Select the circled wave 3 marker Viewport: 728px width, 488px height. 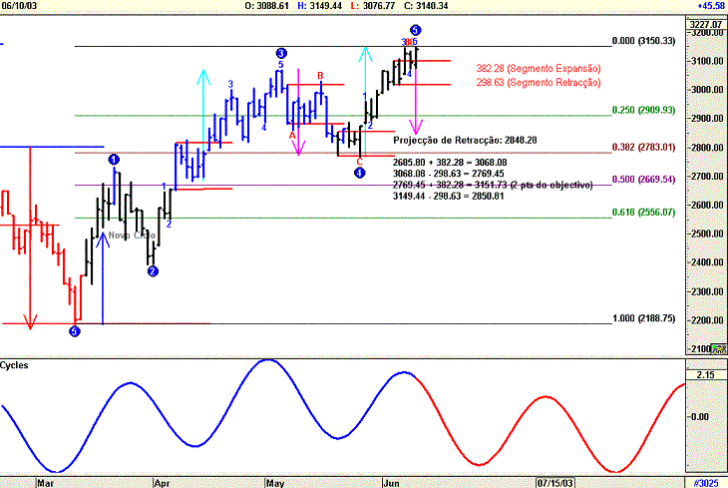pos(281,53)
